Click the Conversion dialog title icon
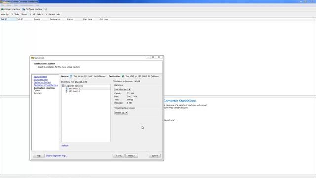The image size is (316, 178). (32, 58)
